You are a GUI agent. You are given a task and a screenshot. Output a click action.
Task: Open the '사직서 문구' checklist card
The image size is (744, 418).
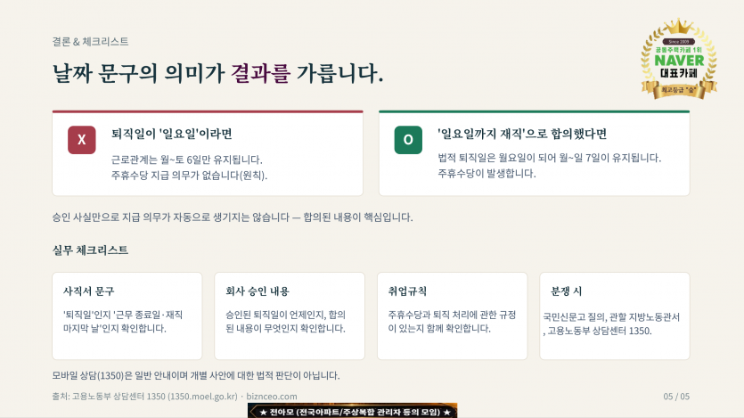click(127, 316)
